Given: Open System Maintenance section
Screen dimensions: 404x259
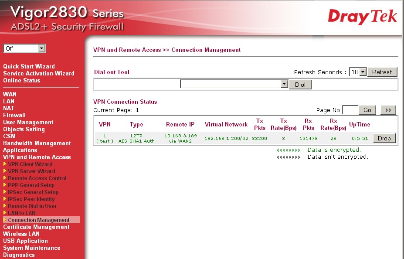Looking at the screenshot, I should pyautogui.click(x=32, y=247).
